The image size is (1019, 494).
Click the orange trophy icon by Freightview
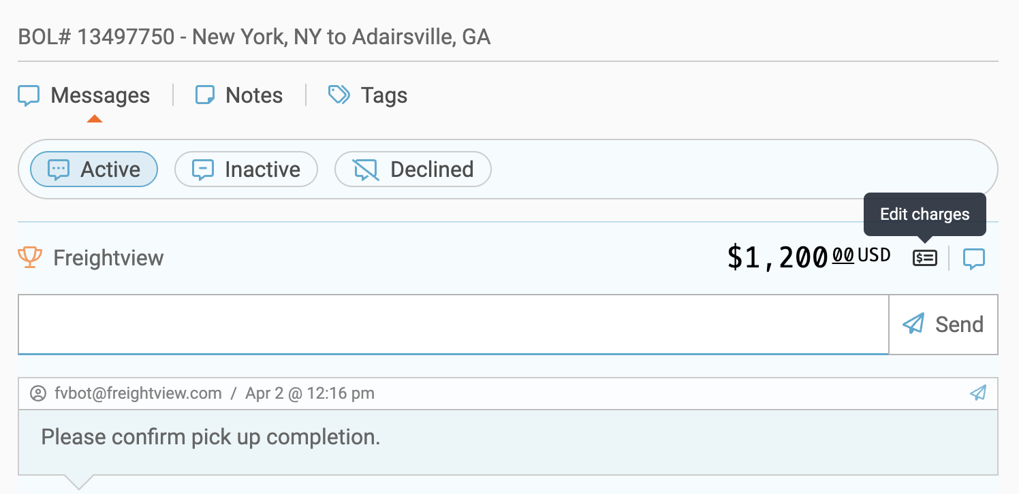[x=29, y=257]
